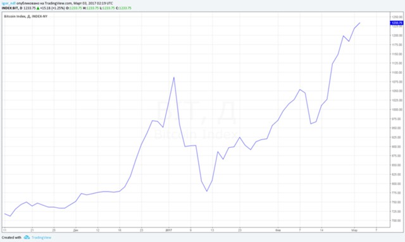
Task: Click the close value C:1233.75 in header
Action: coord(124,8)
